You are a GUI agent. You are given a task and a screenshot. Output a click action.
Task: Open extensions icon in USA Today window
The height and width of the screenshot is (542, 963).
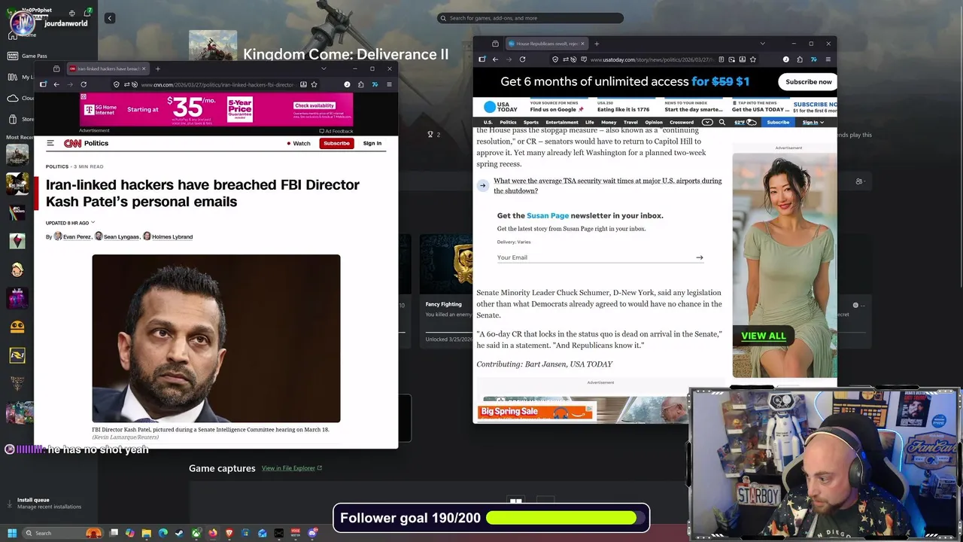[x=800, y=59]
